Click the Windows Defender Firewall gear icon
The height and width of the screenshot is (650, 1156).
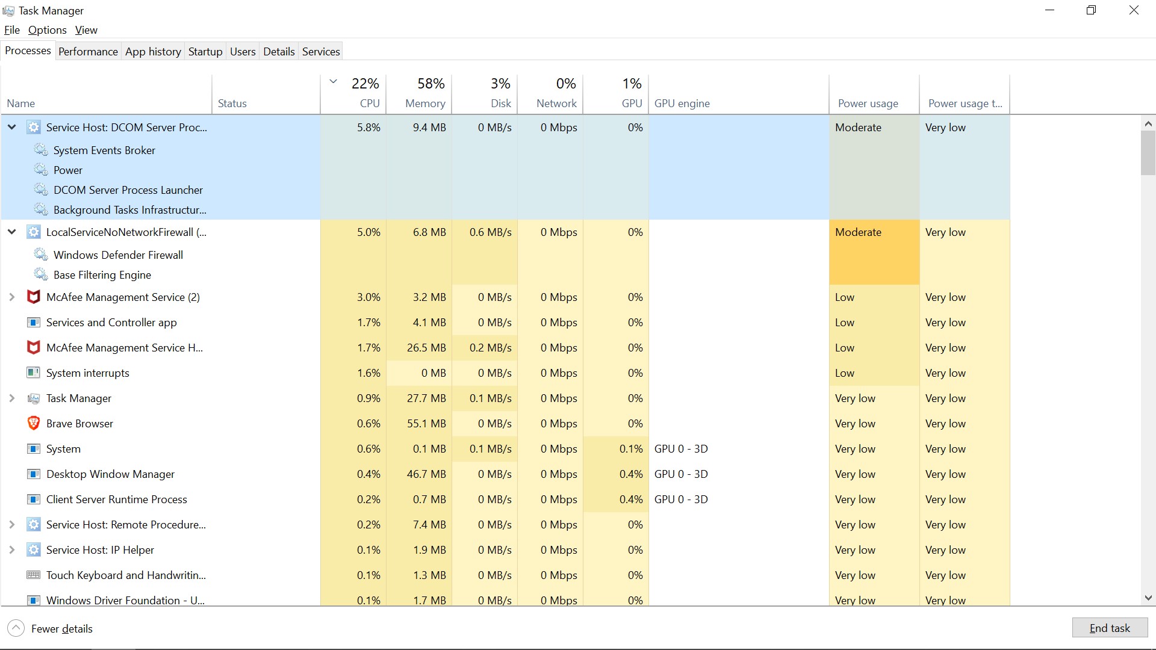pyautogui.click(x=41, y=255)
